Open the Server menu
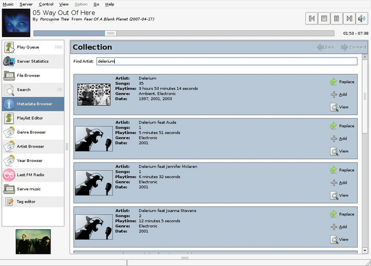The image size is (371, 266). pos(26,4)
